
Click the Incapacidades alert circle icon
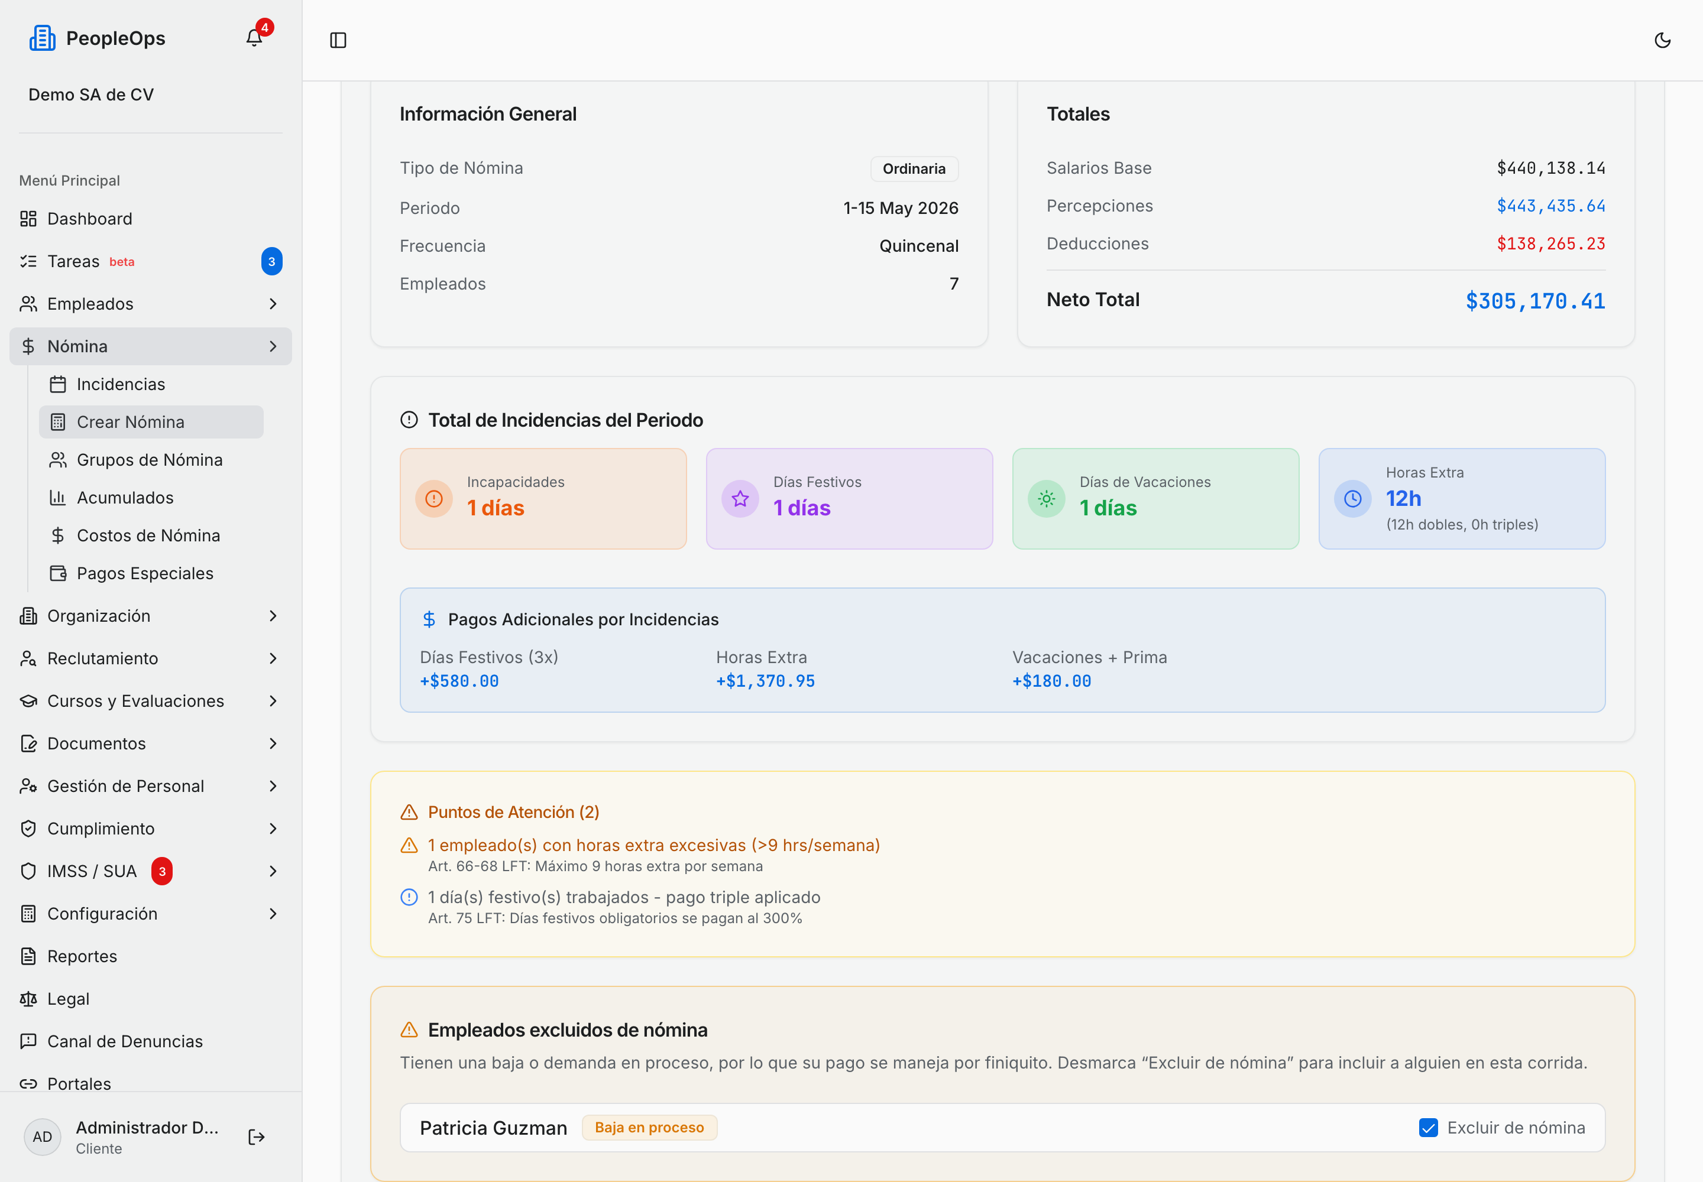point(433,498)
